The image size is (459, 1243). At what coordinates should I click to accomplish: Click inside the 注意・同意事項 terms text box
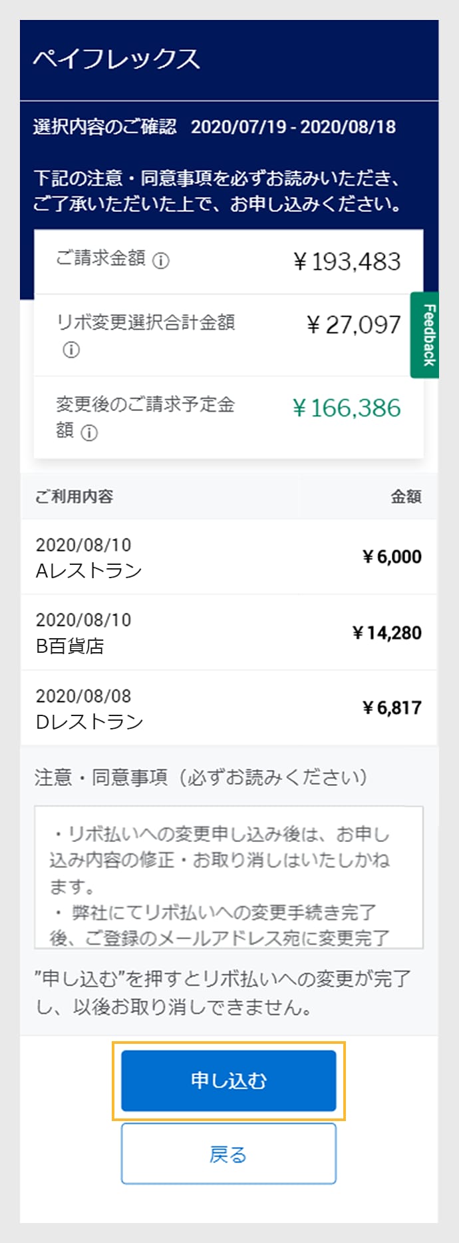[x=228, y=877]
